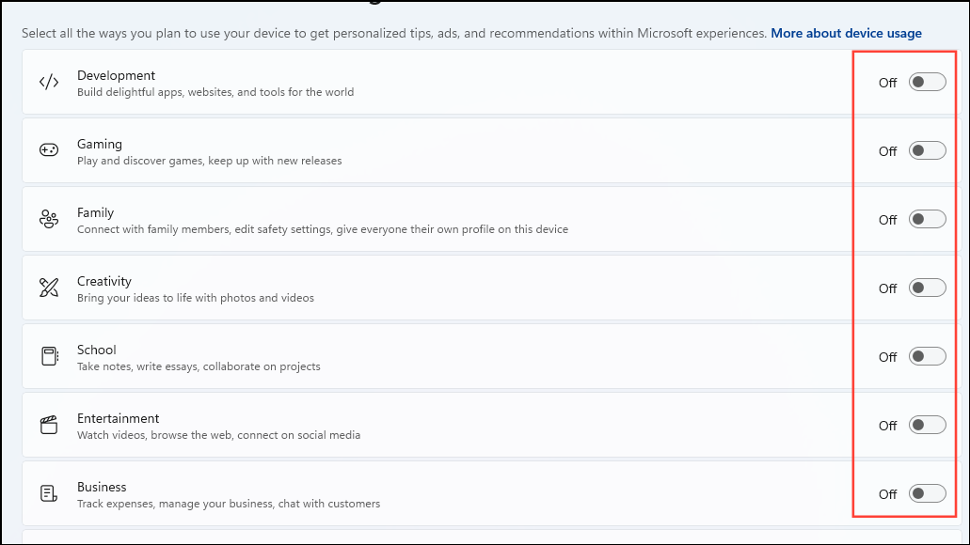Select the Development row title

[x=116, y=75]
